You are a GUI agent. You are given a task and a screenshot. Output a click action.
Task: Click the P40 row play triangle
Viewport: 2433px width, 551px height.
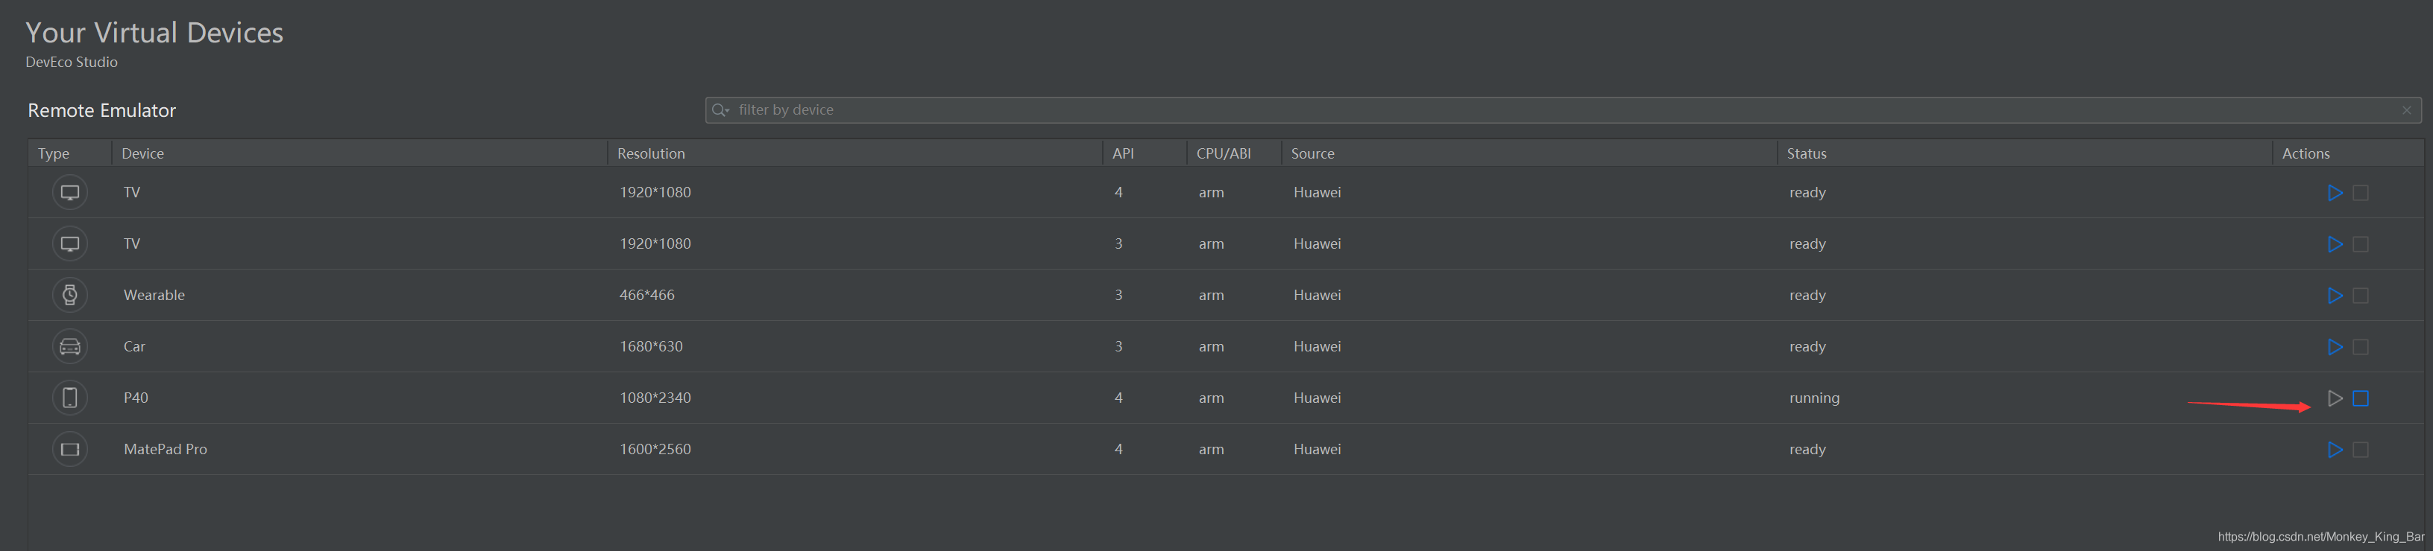tap(2335, 398)
